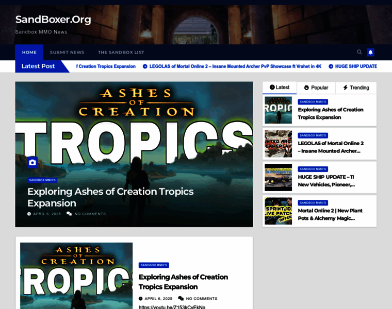
Task: Click Sandbox MMO's tag in lower article card
Action: 154,265
